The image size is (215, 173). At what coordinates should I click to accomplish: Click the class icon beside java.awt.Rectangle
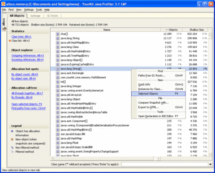point(58,73)
